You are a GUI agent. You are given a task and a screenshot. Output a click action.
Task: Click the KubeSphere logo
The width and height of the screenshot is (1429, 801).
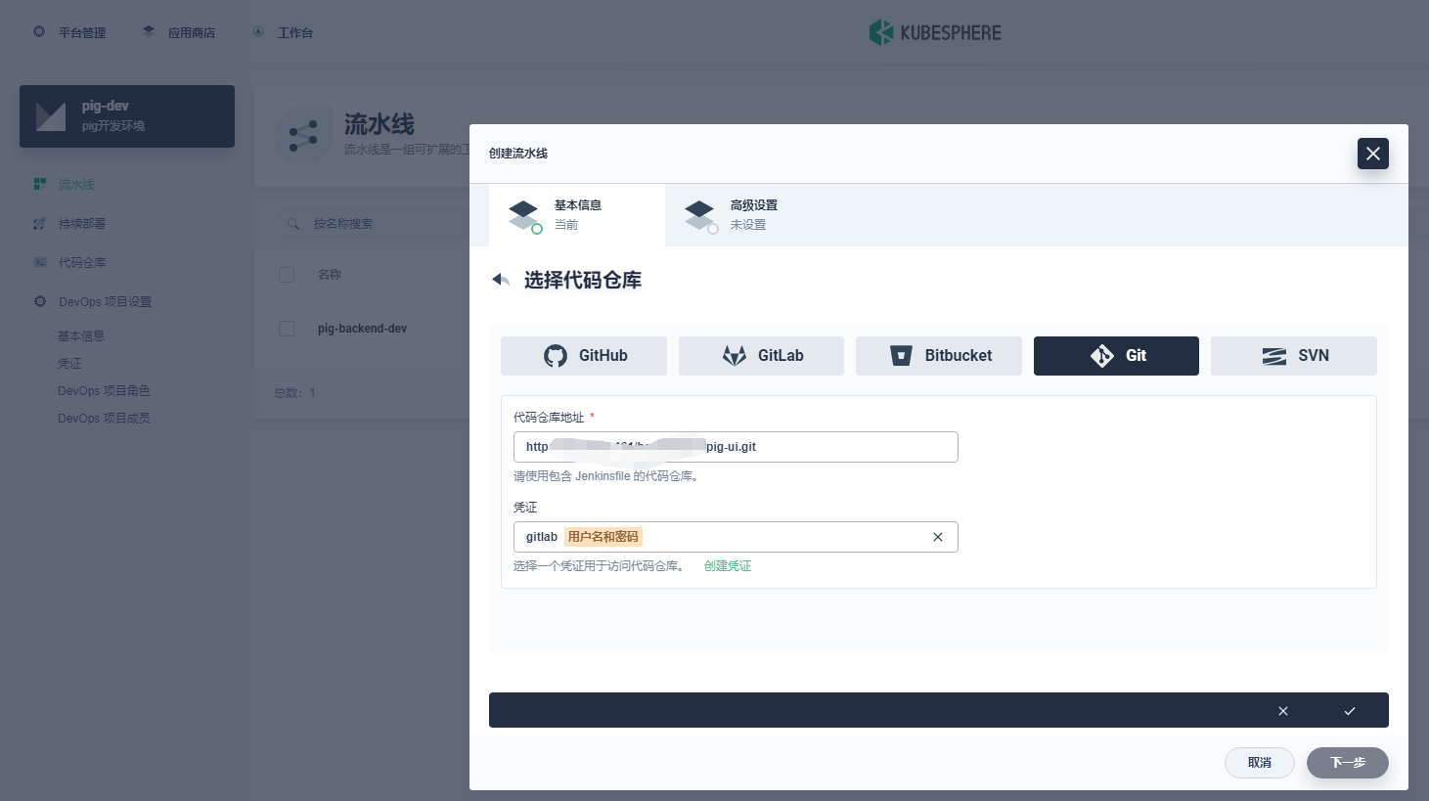tap(935, 32)
